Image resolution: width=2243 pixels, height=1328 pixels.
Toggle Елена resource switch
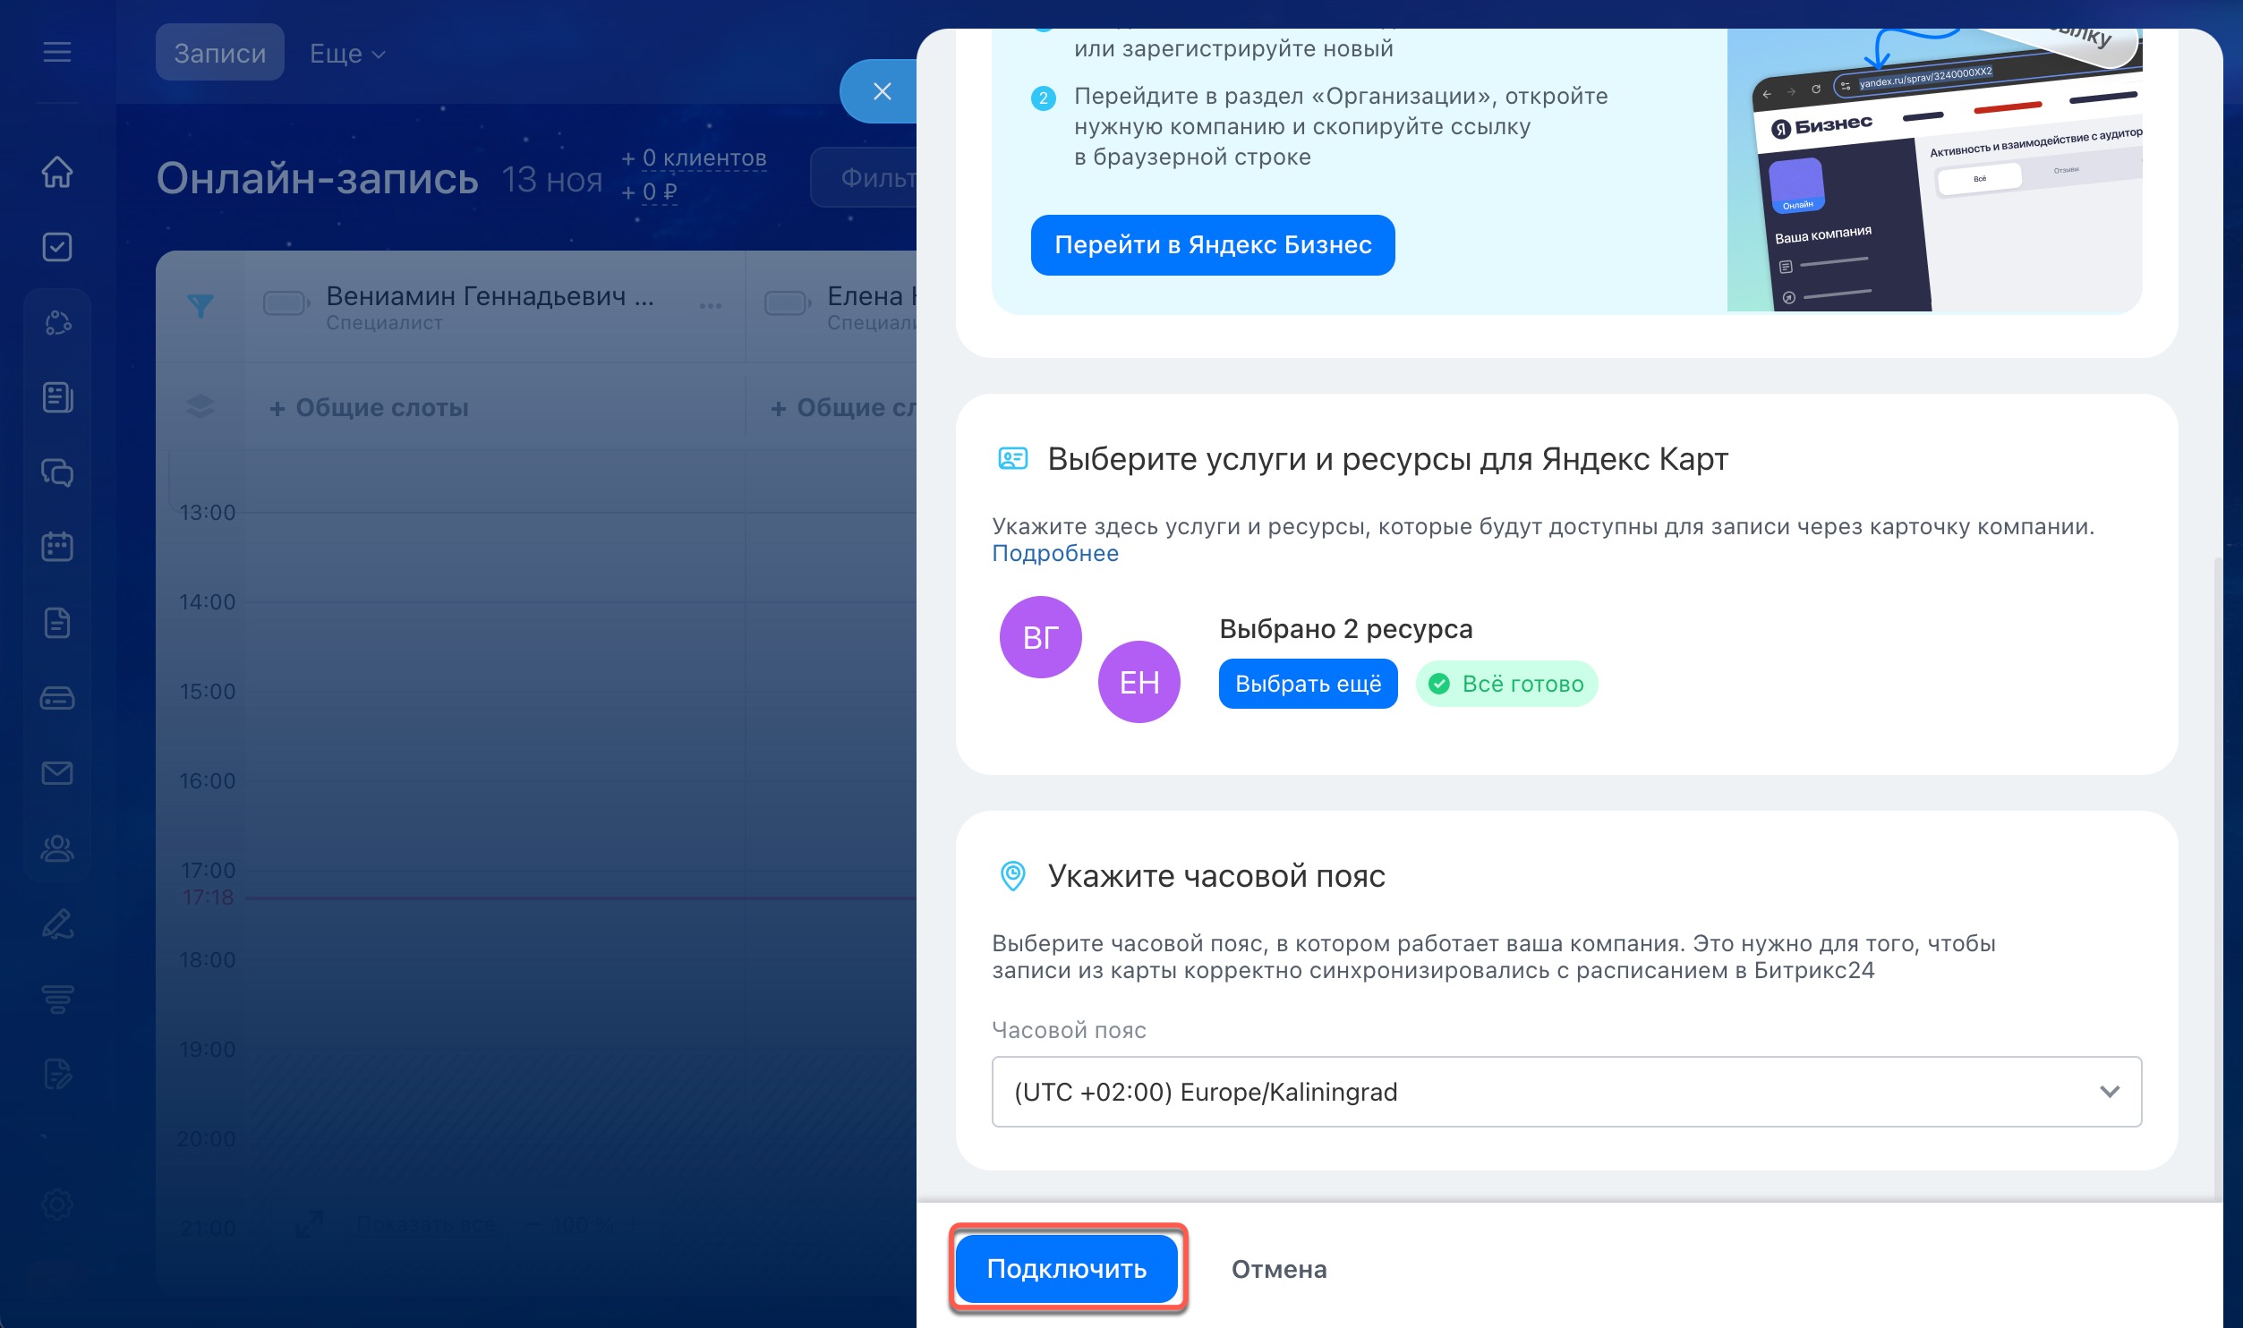point(787,304)
